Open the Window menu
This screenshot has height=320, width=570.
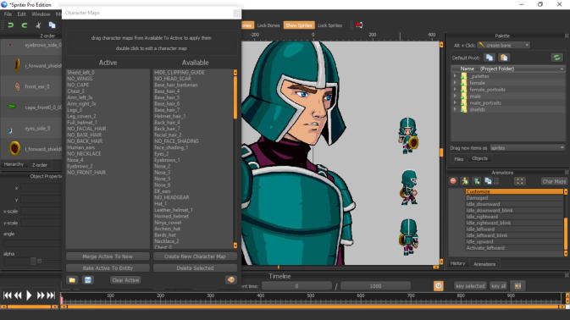pyautogui.click(x=41, y=14)
